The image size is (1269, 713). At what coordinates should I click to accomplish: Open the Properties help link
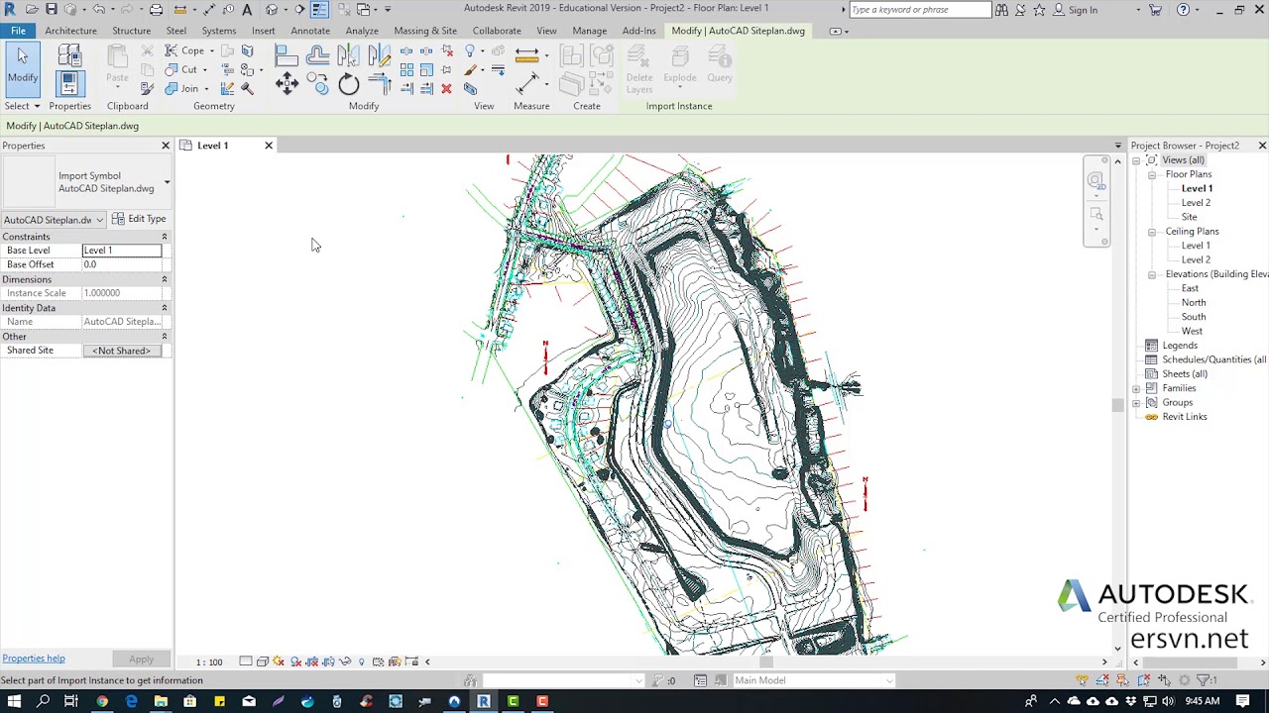point(34,659)
